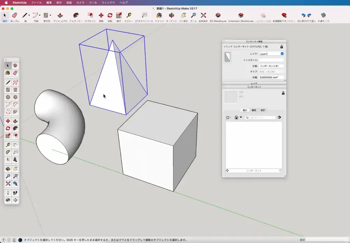This screenshot has height=243, width=350.
Task: Switch to the 選択 tab in components
Action: [x=245, y=110]
